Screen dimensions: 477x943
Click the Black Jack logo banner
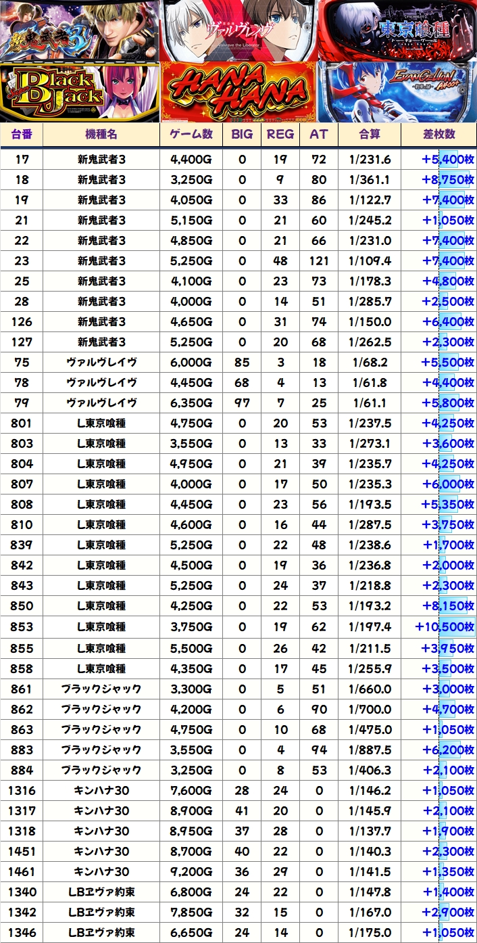(x=80, y=92)
